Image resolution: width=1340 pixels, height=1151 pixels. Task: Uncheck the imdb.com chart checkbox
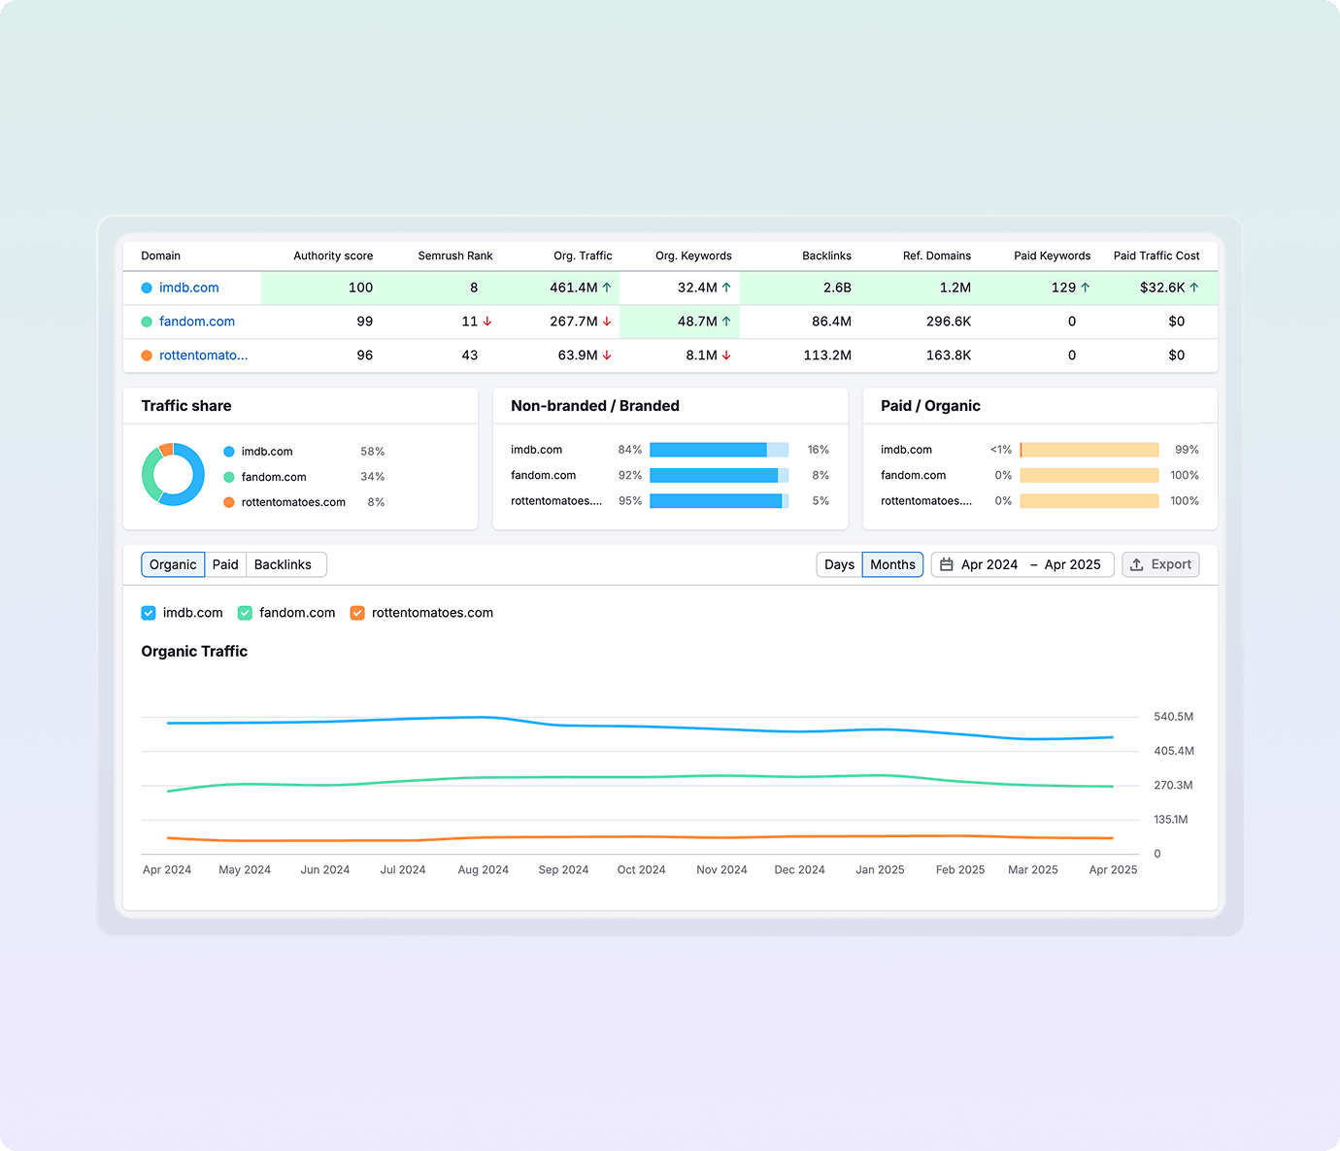click(149, 613)
